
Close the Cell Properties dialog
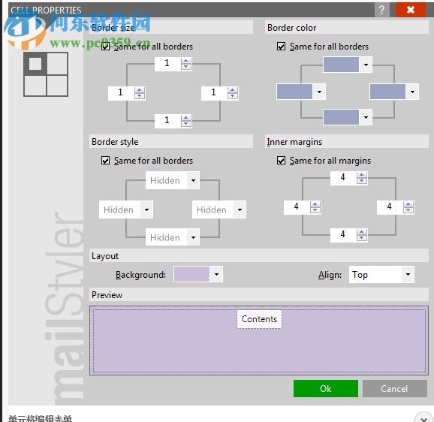[411, 10]
